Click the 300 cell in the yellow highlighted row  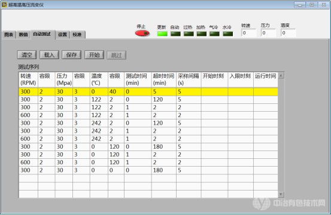point(28,91)
